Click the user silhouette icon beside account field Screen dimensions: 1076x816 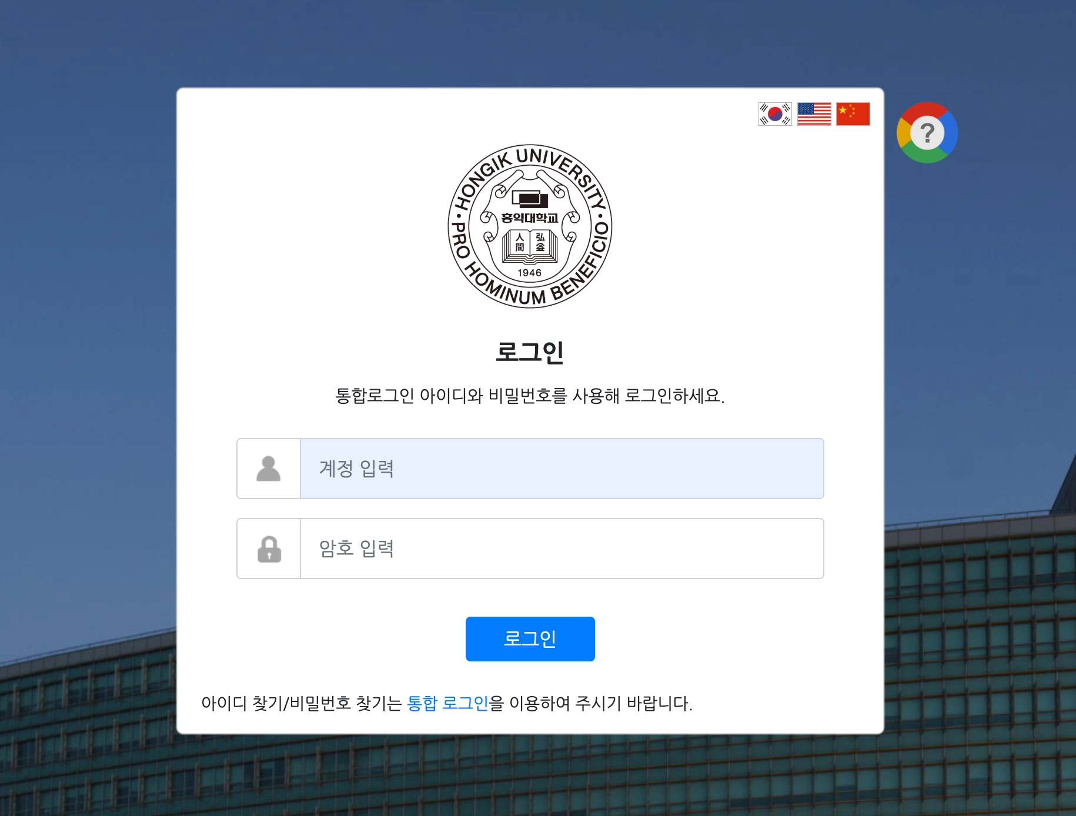pyautogui.click(x=269, y=469)
